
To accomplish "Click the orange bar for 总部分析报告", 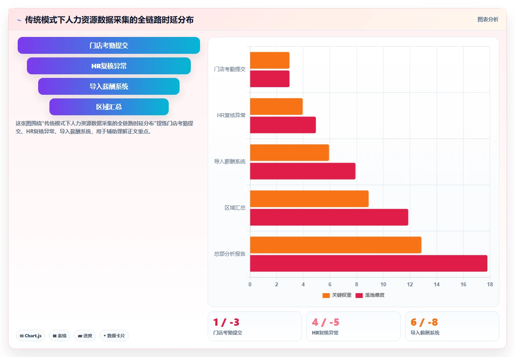I will [x=336, y=245].
